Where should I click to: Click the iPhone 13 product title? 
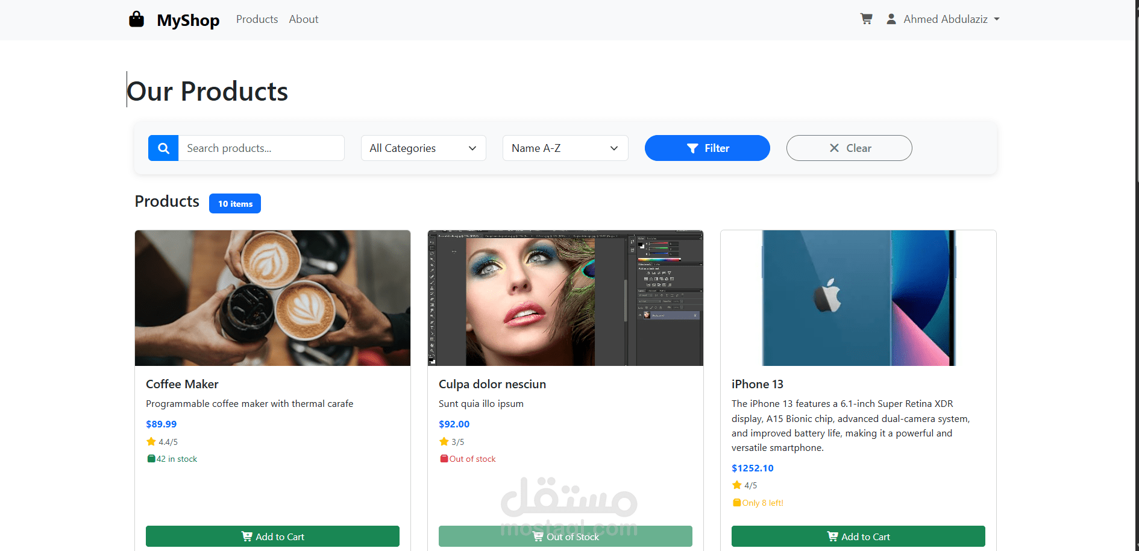point(758,384)
